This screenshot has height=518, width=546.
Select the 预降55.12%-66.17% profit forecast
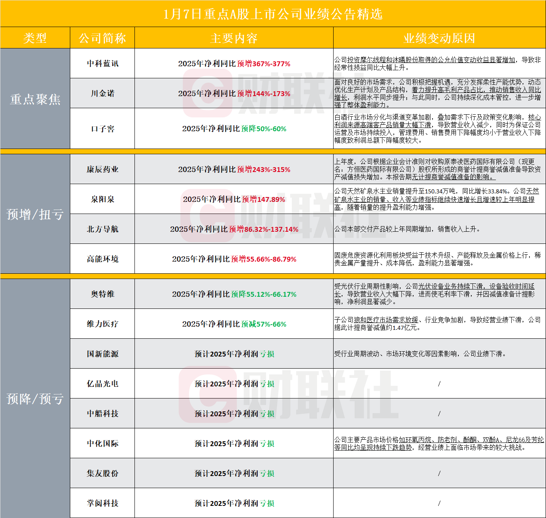264,294
